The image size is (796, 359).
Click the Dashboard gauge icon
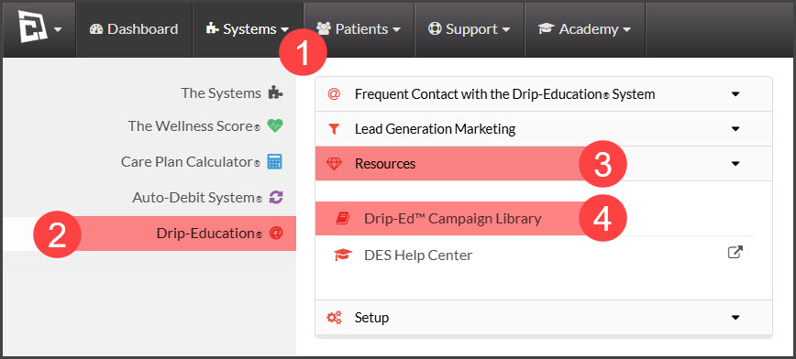[x=96, y=29]
